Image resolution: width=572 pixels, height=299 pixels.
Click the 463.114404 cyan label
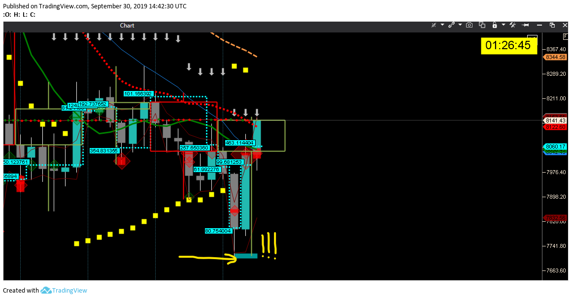[x=239, y=143]
